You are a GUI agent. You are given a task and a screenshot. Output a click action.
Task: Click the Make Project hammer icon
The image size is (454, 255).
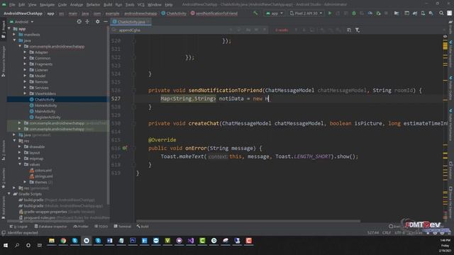point(255,13)
